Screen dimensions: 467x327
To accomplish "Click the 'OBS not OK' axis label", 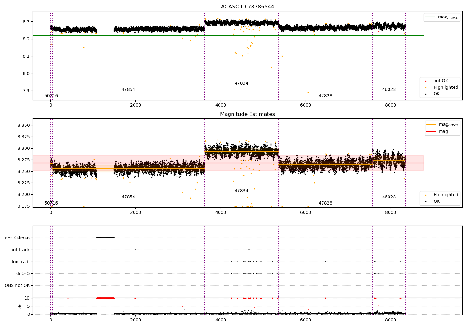I will tap(17, 285).
